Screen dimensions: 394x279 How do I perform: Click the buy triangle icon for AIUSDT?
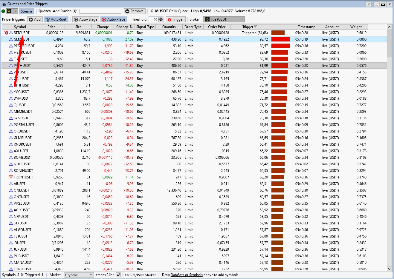point(11,184)
